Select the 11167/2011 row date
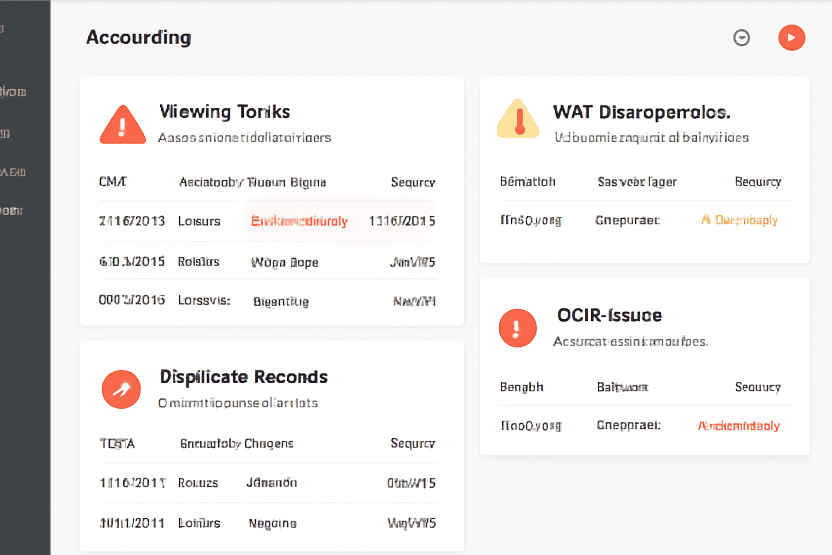 tap(133, 483)
